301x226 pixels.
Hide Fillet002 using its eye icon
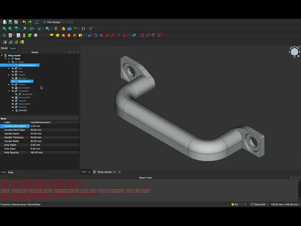tap(13, 111)
